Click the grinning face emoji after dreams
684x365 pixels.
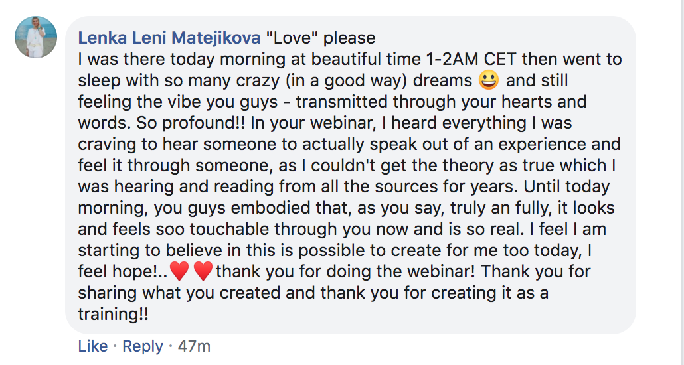[489, 81]
